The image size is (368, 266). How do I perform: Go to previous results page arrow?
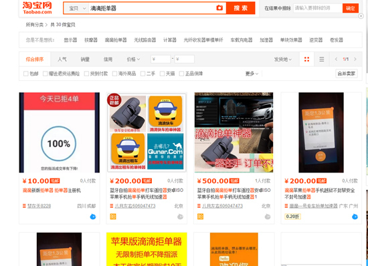[x=336, y=59]
